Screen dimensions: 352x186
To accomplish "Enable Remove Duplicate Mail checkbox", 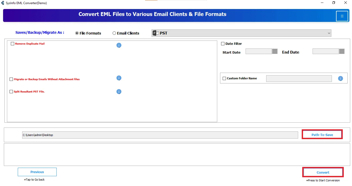I will [x=12, y=44].
